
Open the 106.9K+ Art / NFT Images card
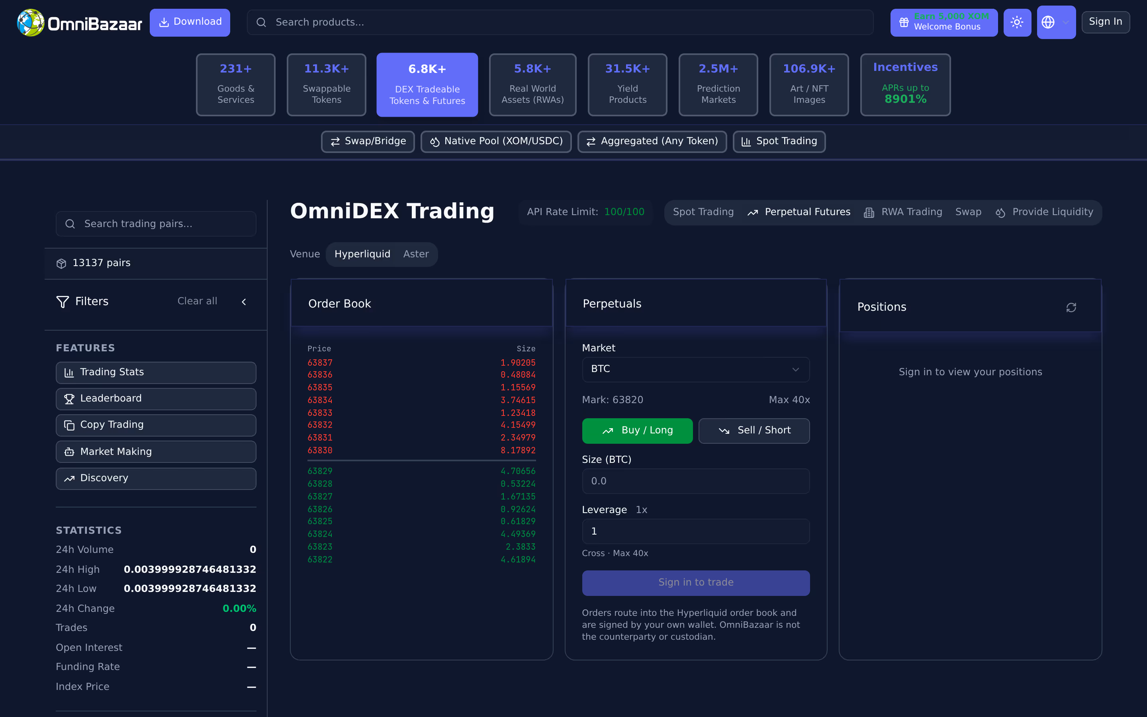coord(809,84)
